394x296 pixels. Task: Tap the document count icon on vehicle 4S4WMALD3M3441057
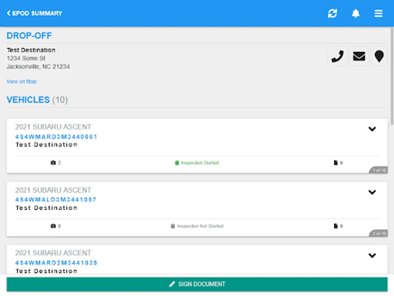336,226
